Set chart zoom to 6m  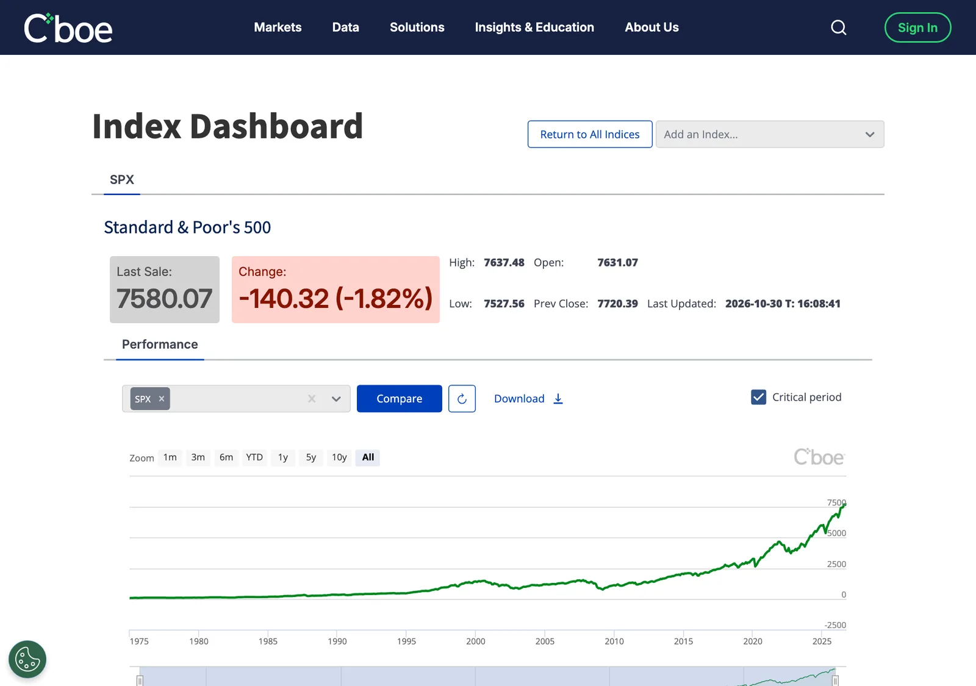coord(226,457)
